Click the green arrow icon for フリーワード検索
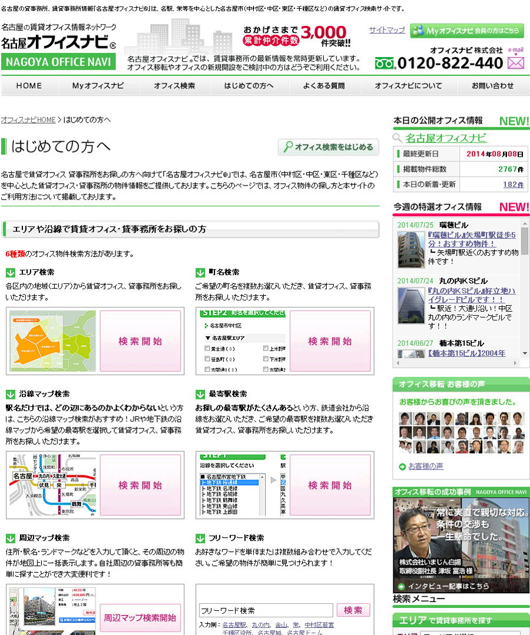Screen dimensions: 530x635 (200, 538)
